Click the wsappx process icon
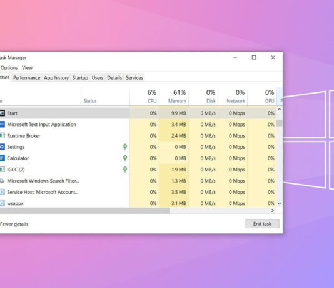The width and height of the screenshot is (334, 288). (2, 203)
